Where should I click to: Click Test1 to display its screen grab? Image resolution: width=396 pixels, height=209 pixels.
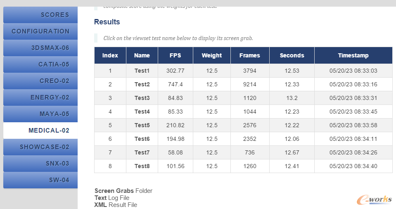click(x=142, y=71)
